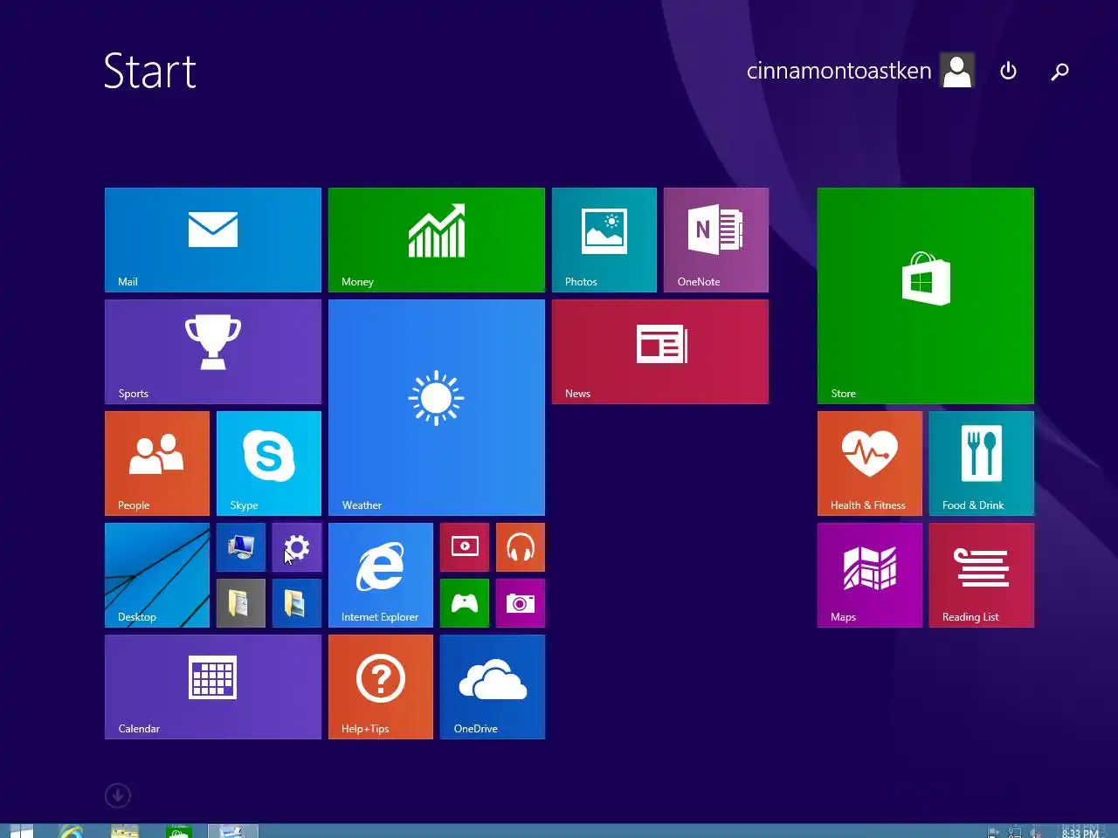
Task: Launch the Internet Explorer tile
Action: (x=381, y=575)
